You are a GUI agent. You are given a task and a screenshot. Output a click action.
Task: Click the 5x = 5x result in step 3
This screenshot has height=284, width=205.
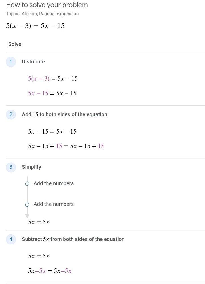39,222
